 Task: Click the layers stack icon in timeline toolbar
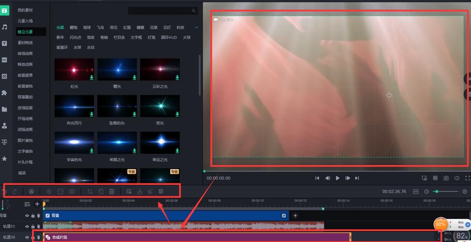coord(161,192)
